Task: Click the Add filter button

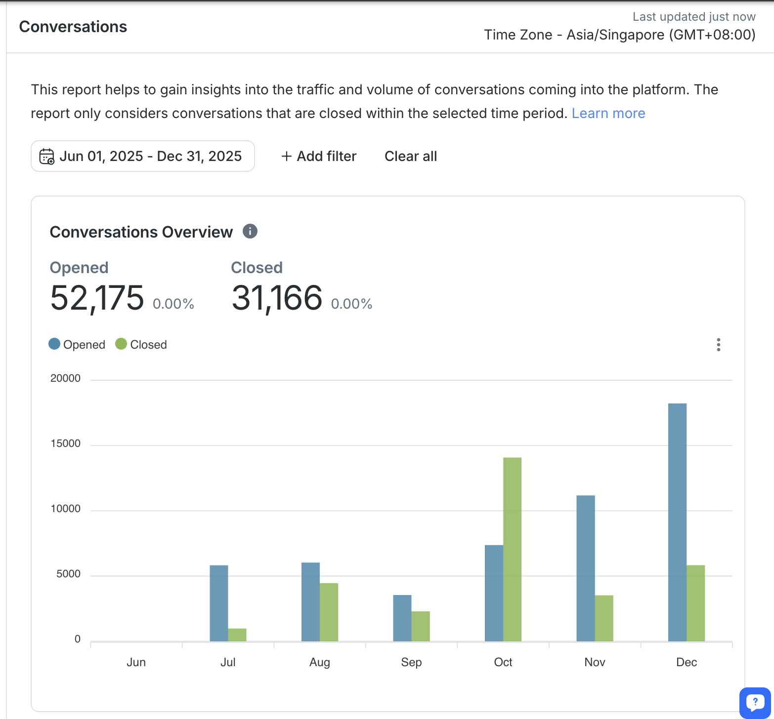Action: tap(326, 157)
